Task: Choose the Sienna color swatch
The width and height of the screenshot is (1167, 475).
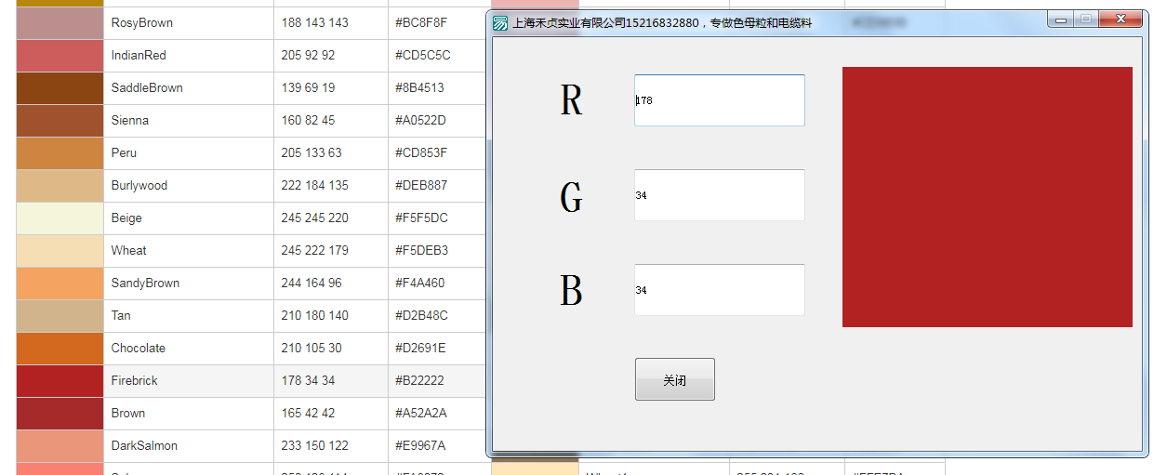Action: pyautogui.click(x=60, y=121)
